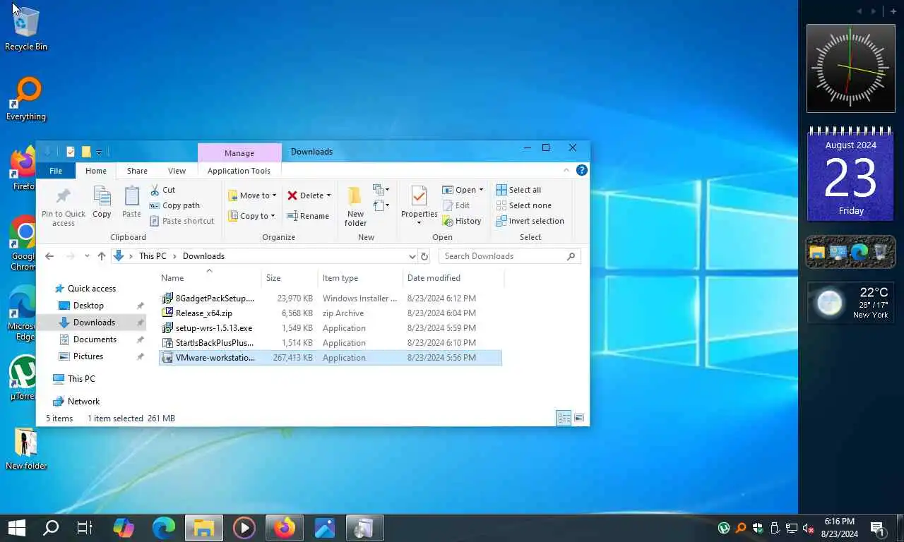Click Invert selection in the ribbon

530,221
